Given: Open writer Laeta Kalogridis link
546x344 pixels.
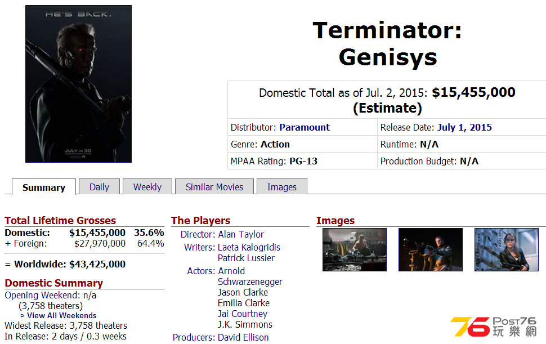Looking at the screenshot, I should point(249,247).
